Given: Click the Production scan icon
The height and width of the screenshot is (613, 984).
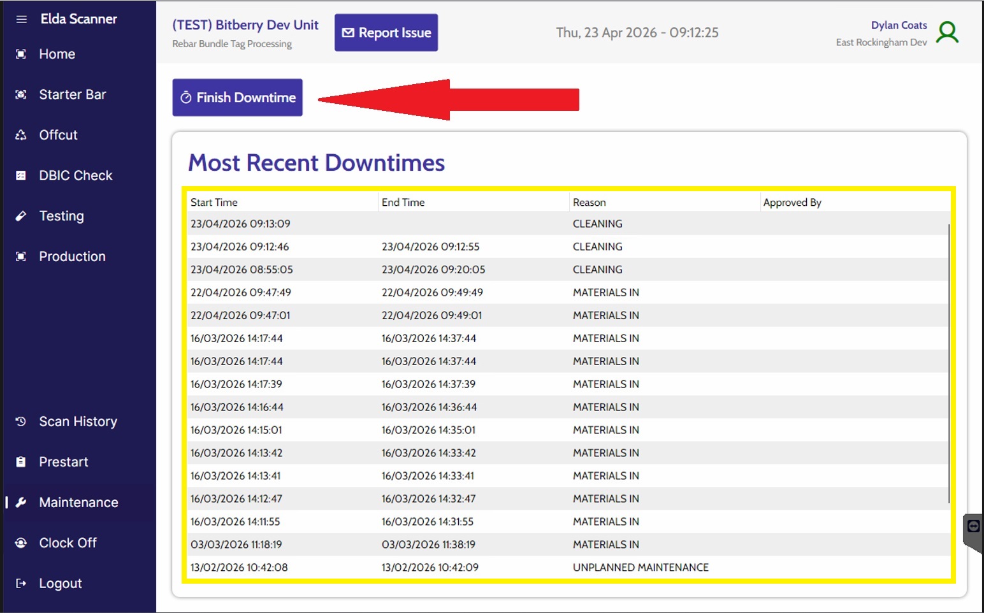Looking at the screenshot, I should coord(21,256).
